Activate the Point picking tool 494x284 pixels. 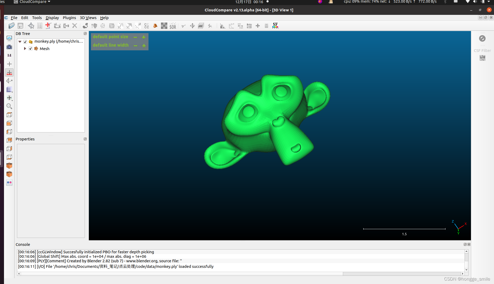click(31, 26)
